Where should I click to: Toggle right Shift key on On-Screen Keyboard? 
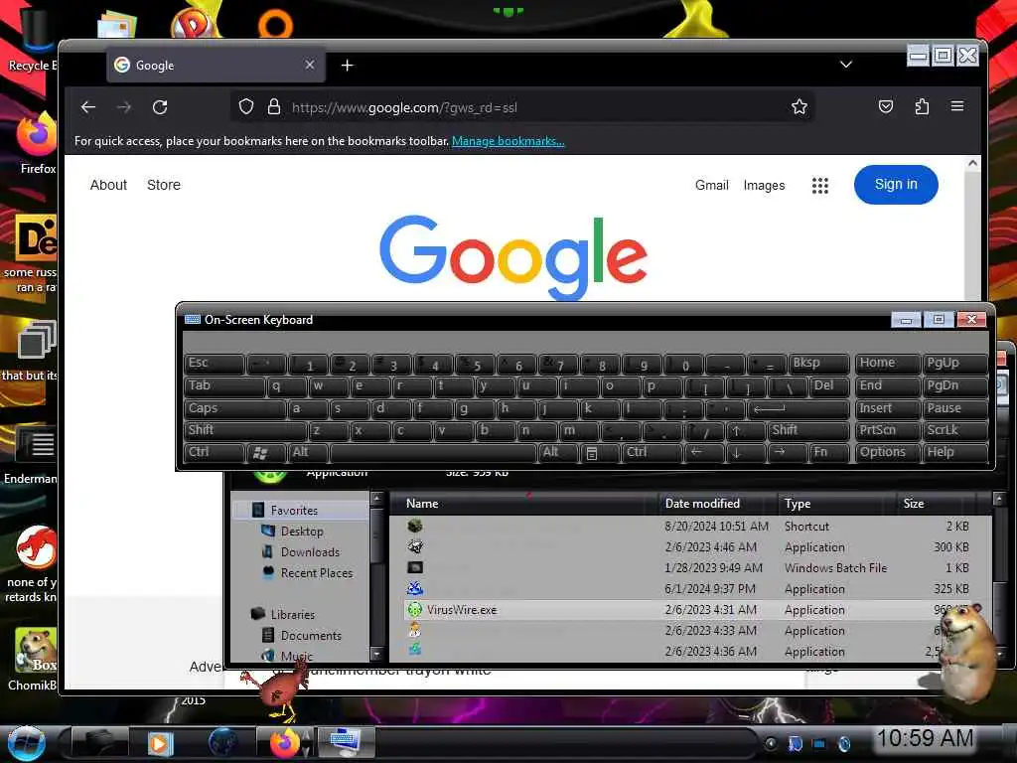808,431
